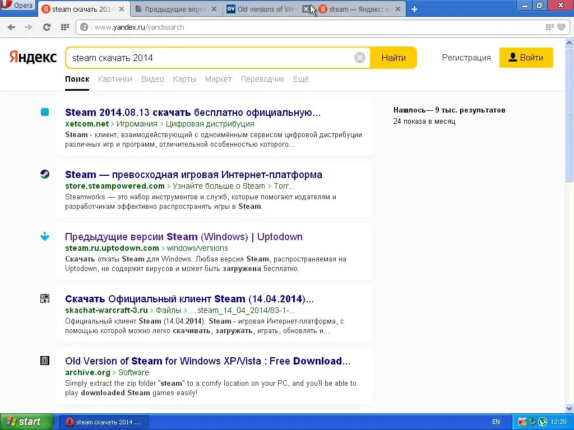
Task: Open 'Steam — превосходная игровая Интернет-платформа' result
Action: click(193, 175)
